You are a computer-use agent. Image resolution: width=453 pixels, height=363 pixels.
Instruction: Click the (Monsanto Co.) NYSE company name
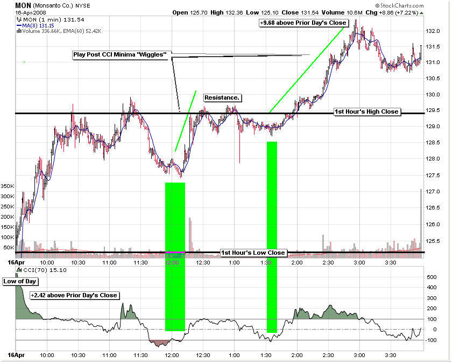coord(61,6)
